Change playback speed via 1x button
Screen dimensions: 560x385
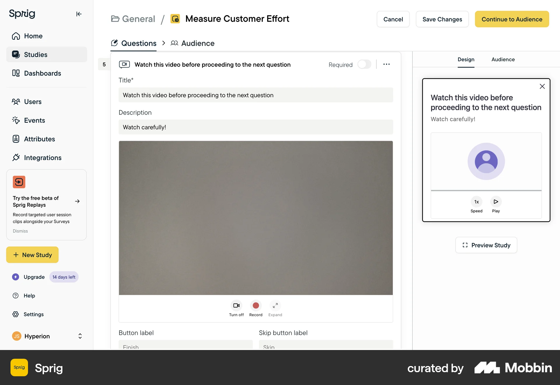pyautogui.click(x=476, y=202)
